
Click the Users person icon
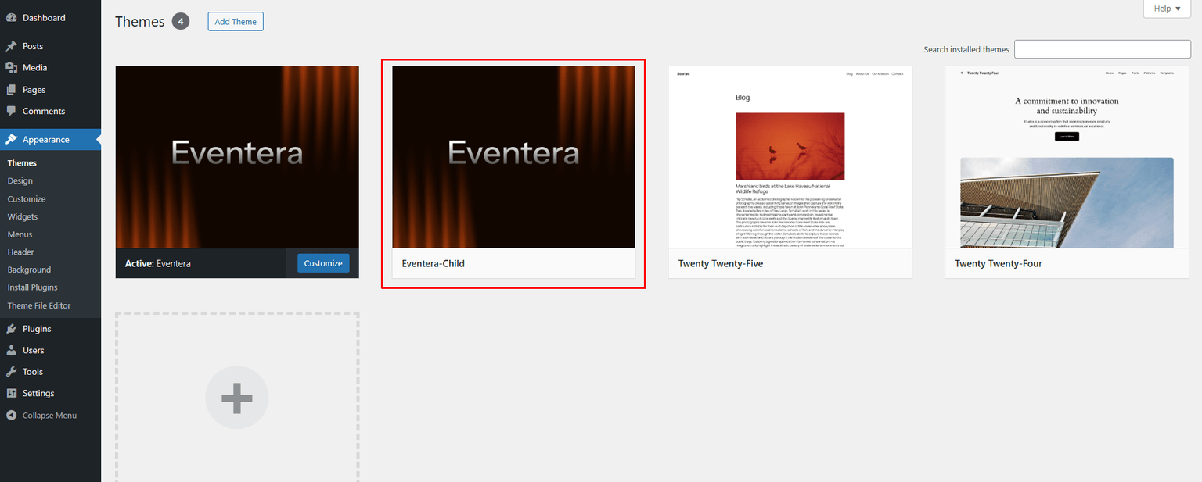tap(12, 350)
